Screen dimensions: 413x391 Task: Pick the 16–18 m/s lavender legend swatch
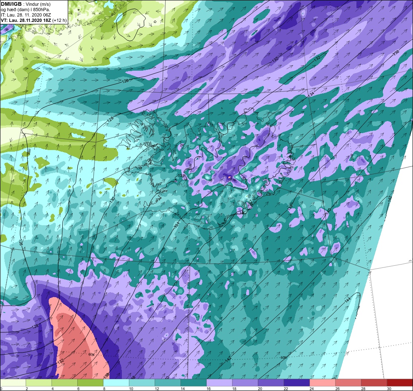point(219,383)
